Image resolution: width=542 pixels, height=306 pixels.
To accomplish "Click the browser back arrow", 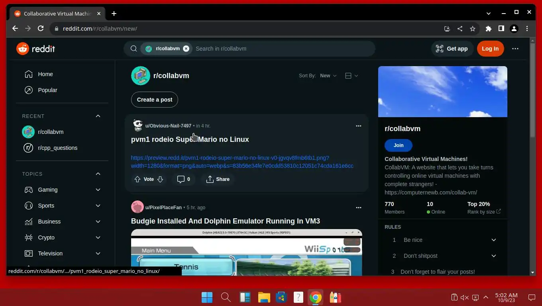I will (x=15, y=29).
